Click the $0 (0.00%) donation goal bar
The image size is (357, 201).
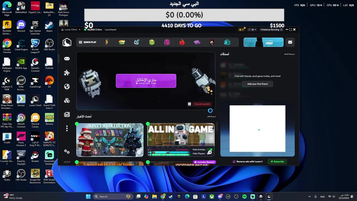coord(184,15)
